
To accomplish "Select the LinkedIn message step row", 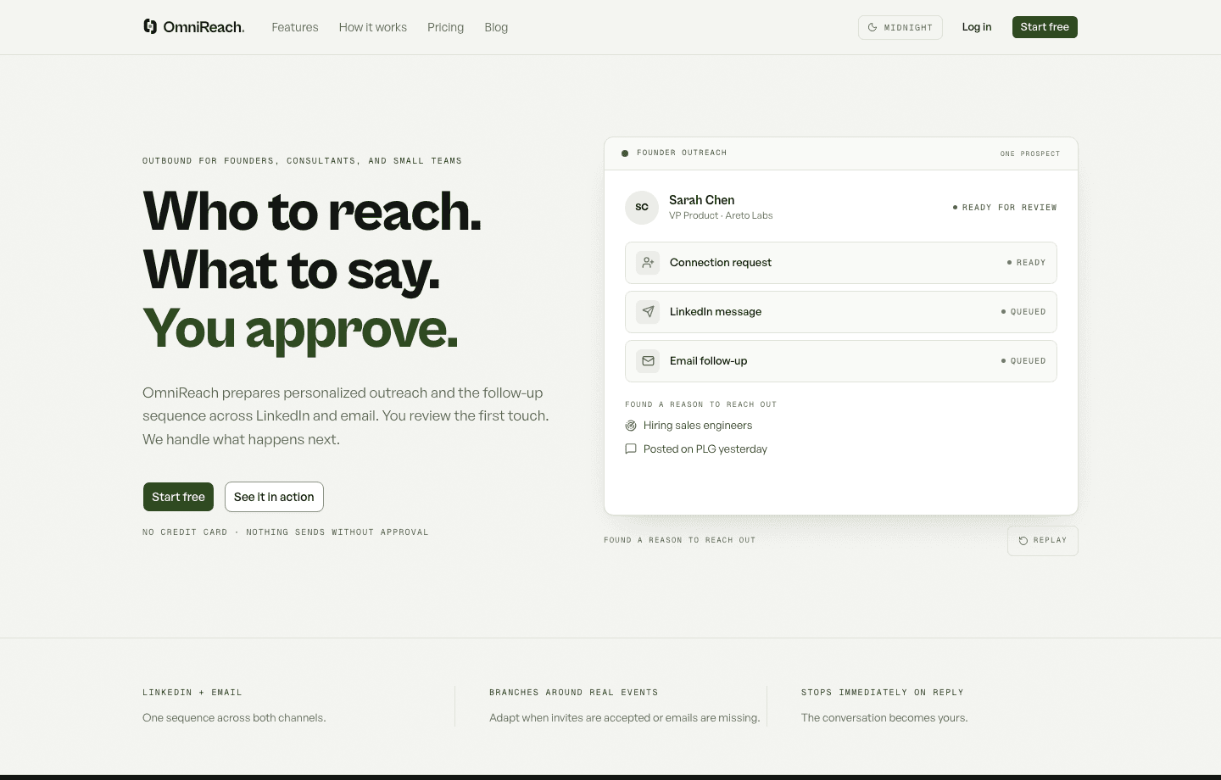I will click(841, 312).
